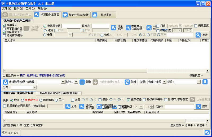Click 查找并替换 text input field
212x137 pixels.
click(x=71, y=26)
